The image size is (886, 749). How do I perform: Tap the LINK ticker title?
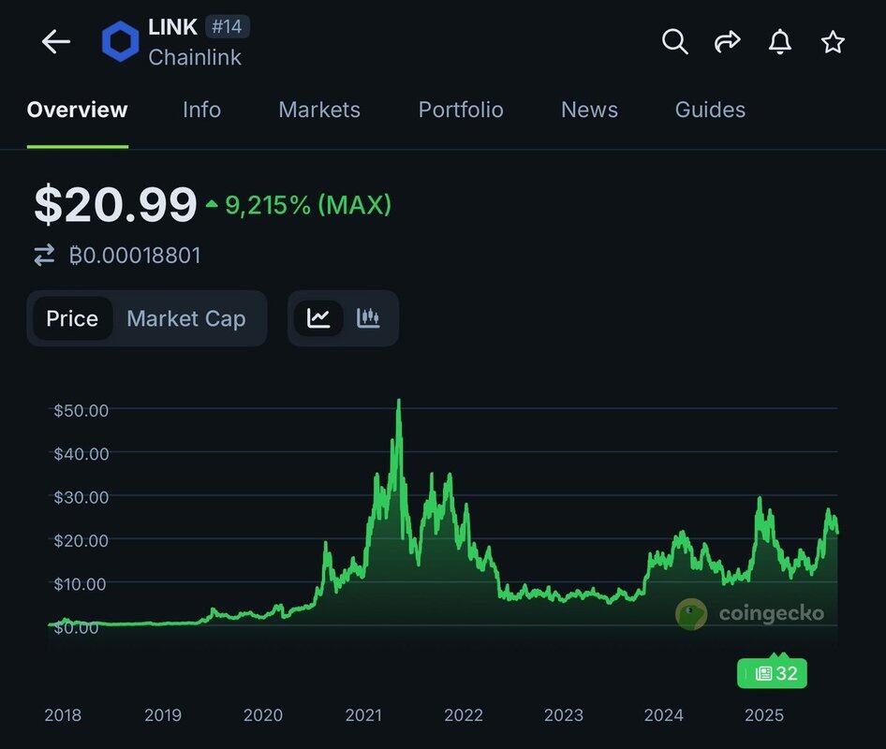pos(173,26)
